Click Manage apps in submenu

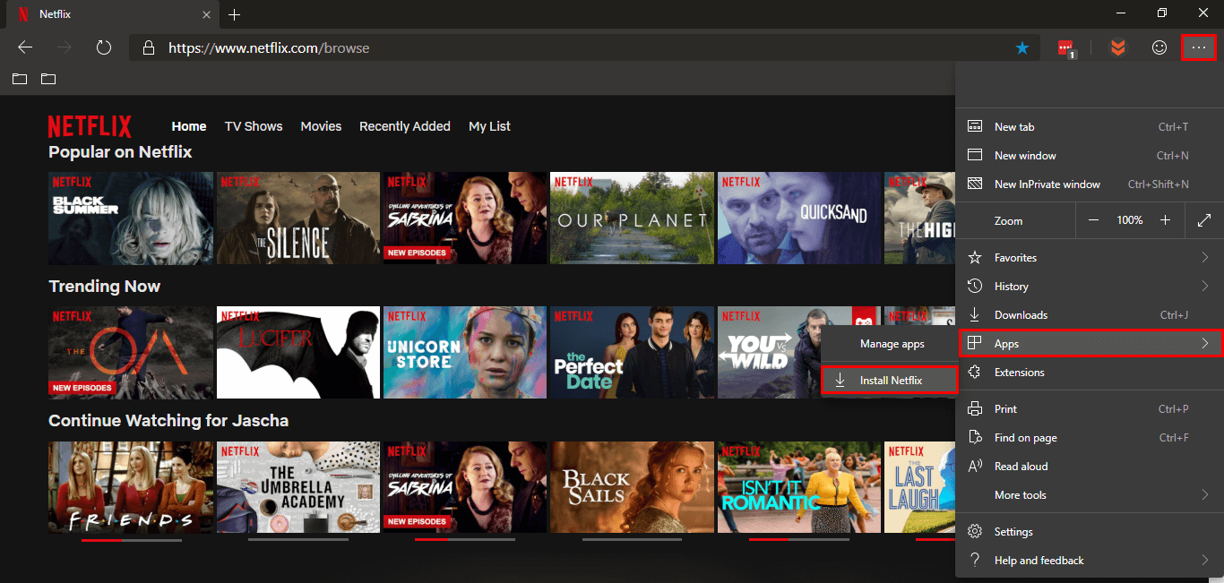890,344
